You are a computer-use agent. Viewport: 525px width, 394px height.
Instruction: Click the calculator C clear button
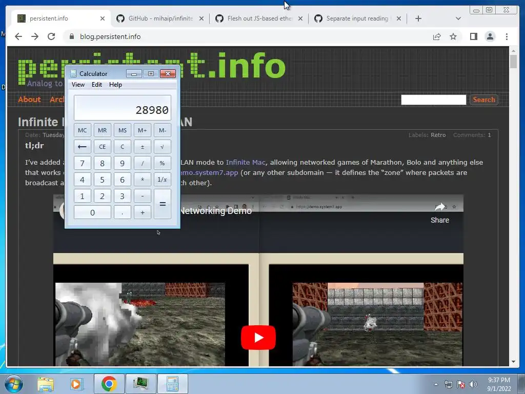tap(122, 147)
